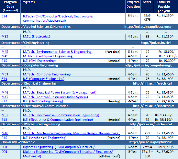178x159 pixels.
Task: Open the Mechanical) link in self-financed row
Action: pyautogui.click(x=32, y=156)
